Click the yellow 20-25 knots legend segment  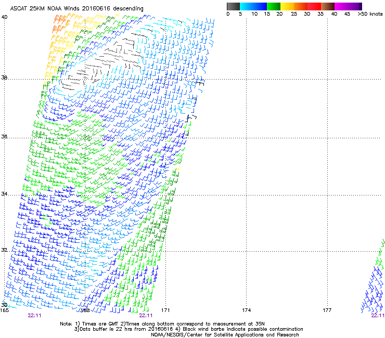click(x=287, y=6)
